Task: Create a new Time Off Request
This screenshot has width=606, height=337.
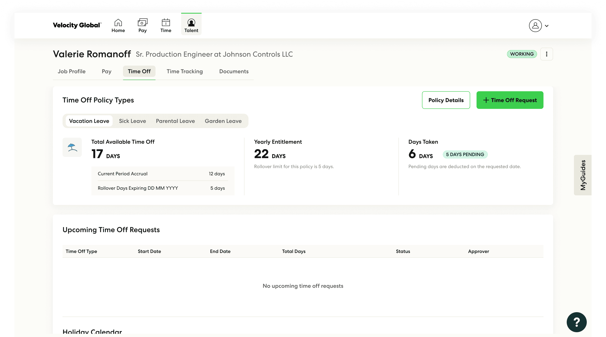Action: (x=510, y=100)
